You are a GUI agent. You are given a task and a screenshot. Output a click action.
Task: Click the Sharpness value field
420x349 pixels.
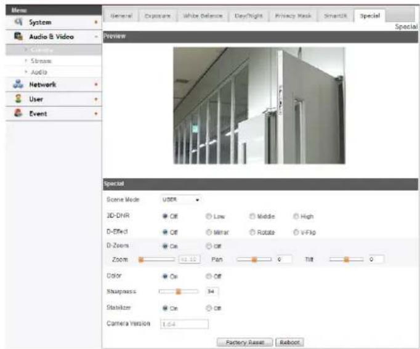(212, 291)
